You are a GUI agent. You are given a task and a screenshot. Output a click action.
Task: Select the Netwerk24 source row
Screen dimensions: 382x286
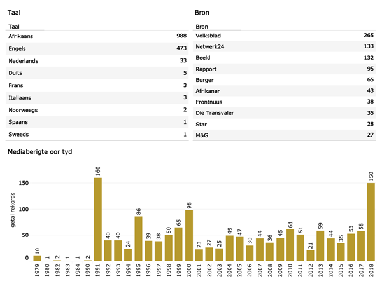pyautogui.click(x=283, y=46)
